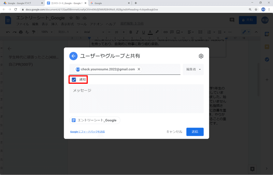Open the numbered list dropdown arrow
The width and height of the screenshot is (273, 175).
point(214,32)
